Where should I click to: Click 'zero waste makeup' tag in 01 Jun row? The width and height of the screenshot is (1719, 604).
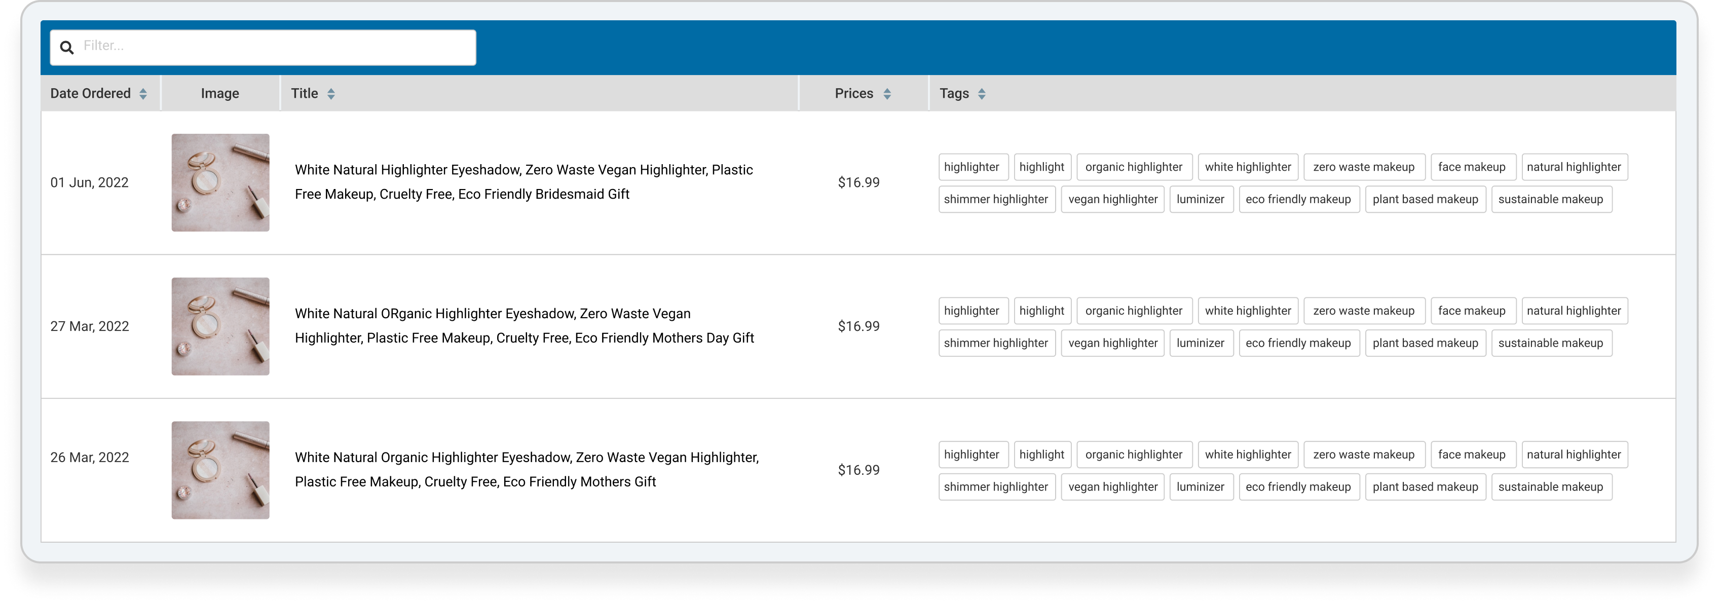[1364, 167]
